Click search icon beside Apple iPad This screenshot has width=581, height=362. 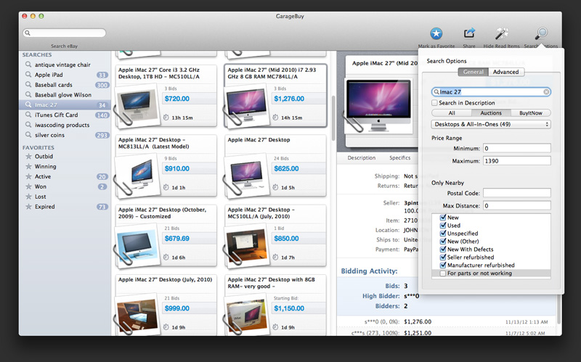coord(28,75)
